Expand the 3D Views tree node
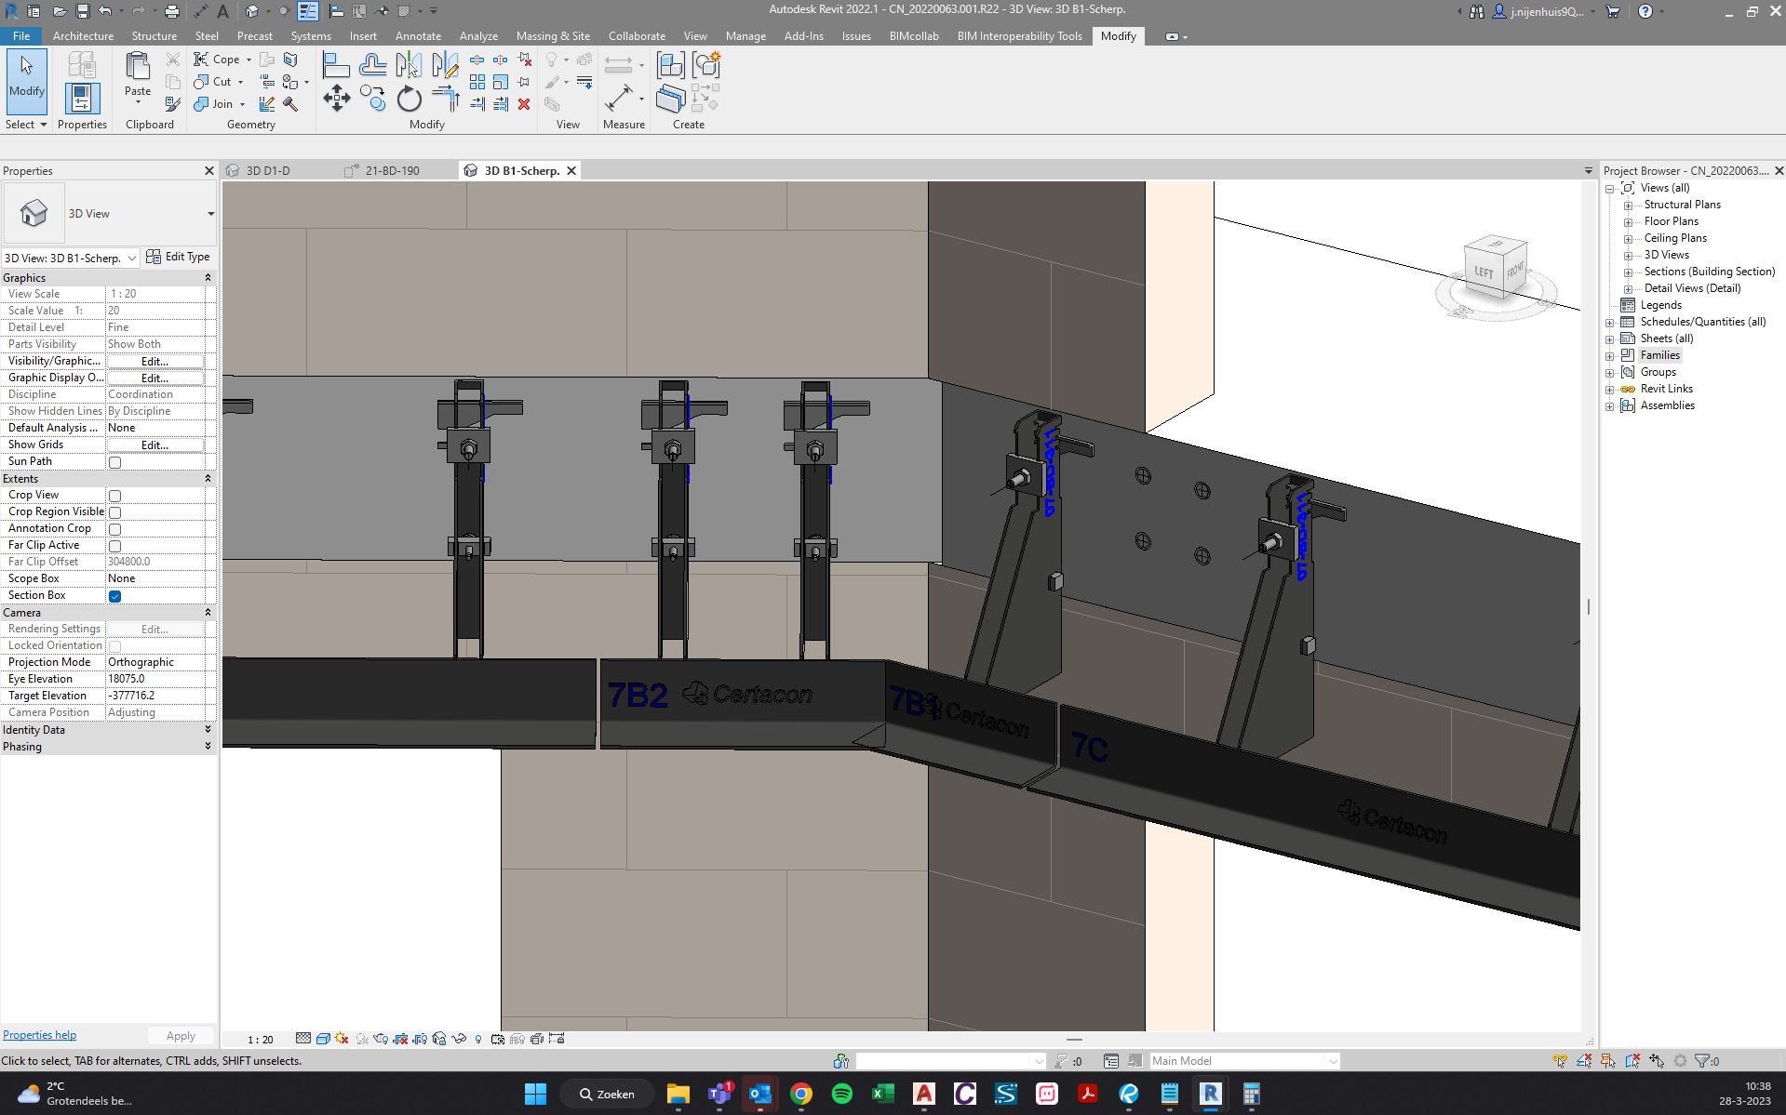1786x1115 pixels. tap(1628, 256)
